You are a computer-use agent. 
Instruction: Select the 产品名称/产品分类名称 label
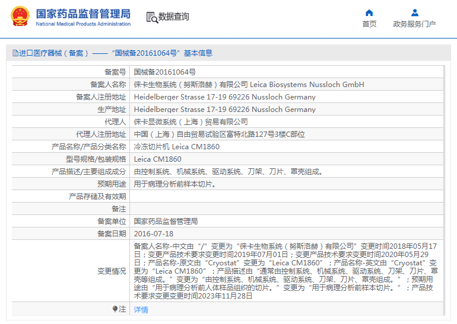(89, 146)
